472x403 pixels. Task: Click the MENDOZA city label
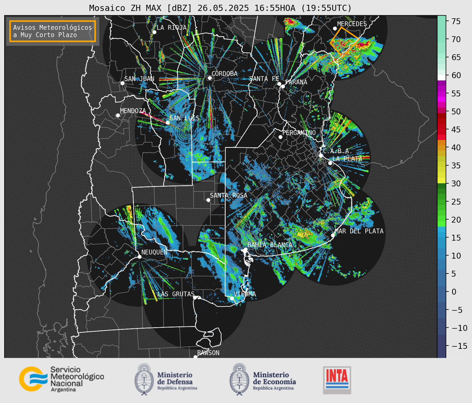133,111
